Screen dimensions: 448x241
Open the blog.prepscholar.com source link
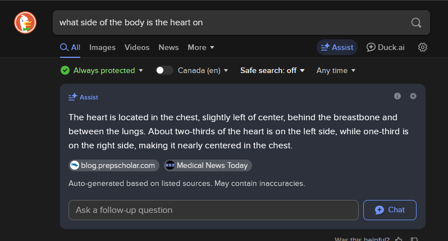(x=114, y=165)
